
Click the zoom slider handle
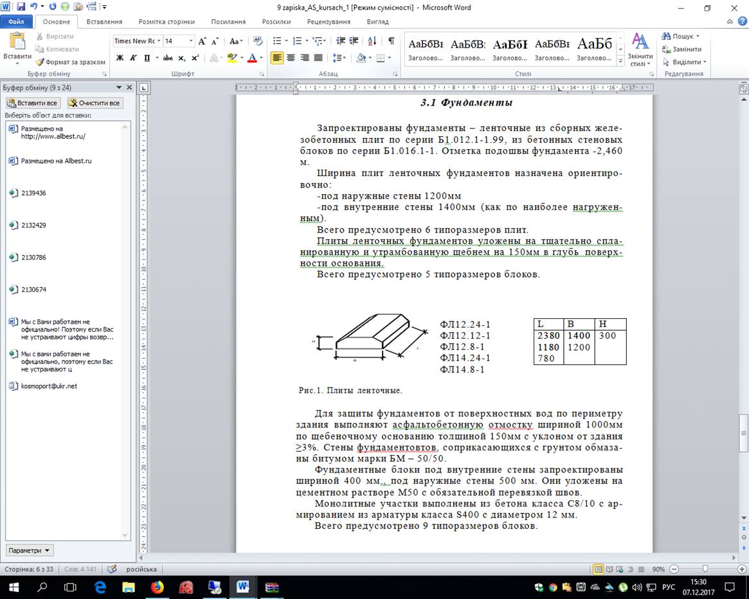705,569
